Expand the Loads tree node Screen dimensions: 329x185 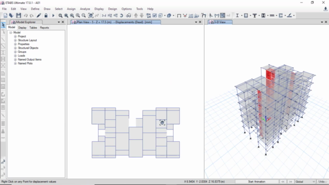[15, 55]
